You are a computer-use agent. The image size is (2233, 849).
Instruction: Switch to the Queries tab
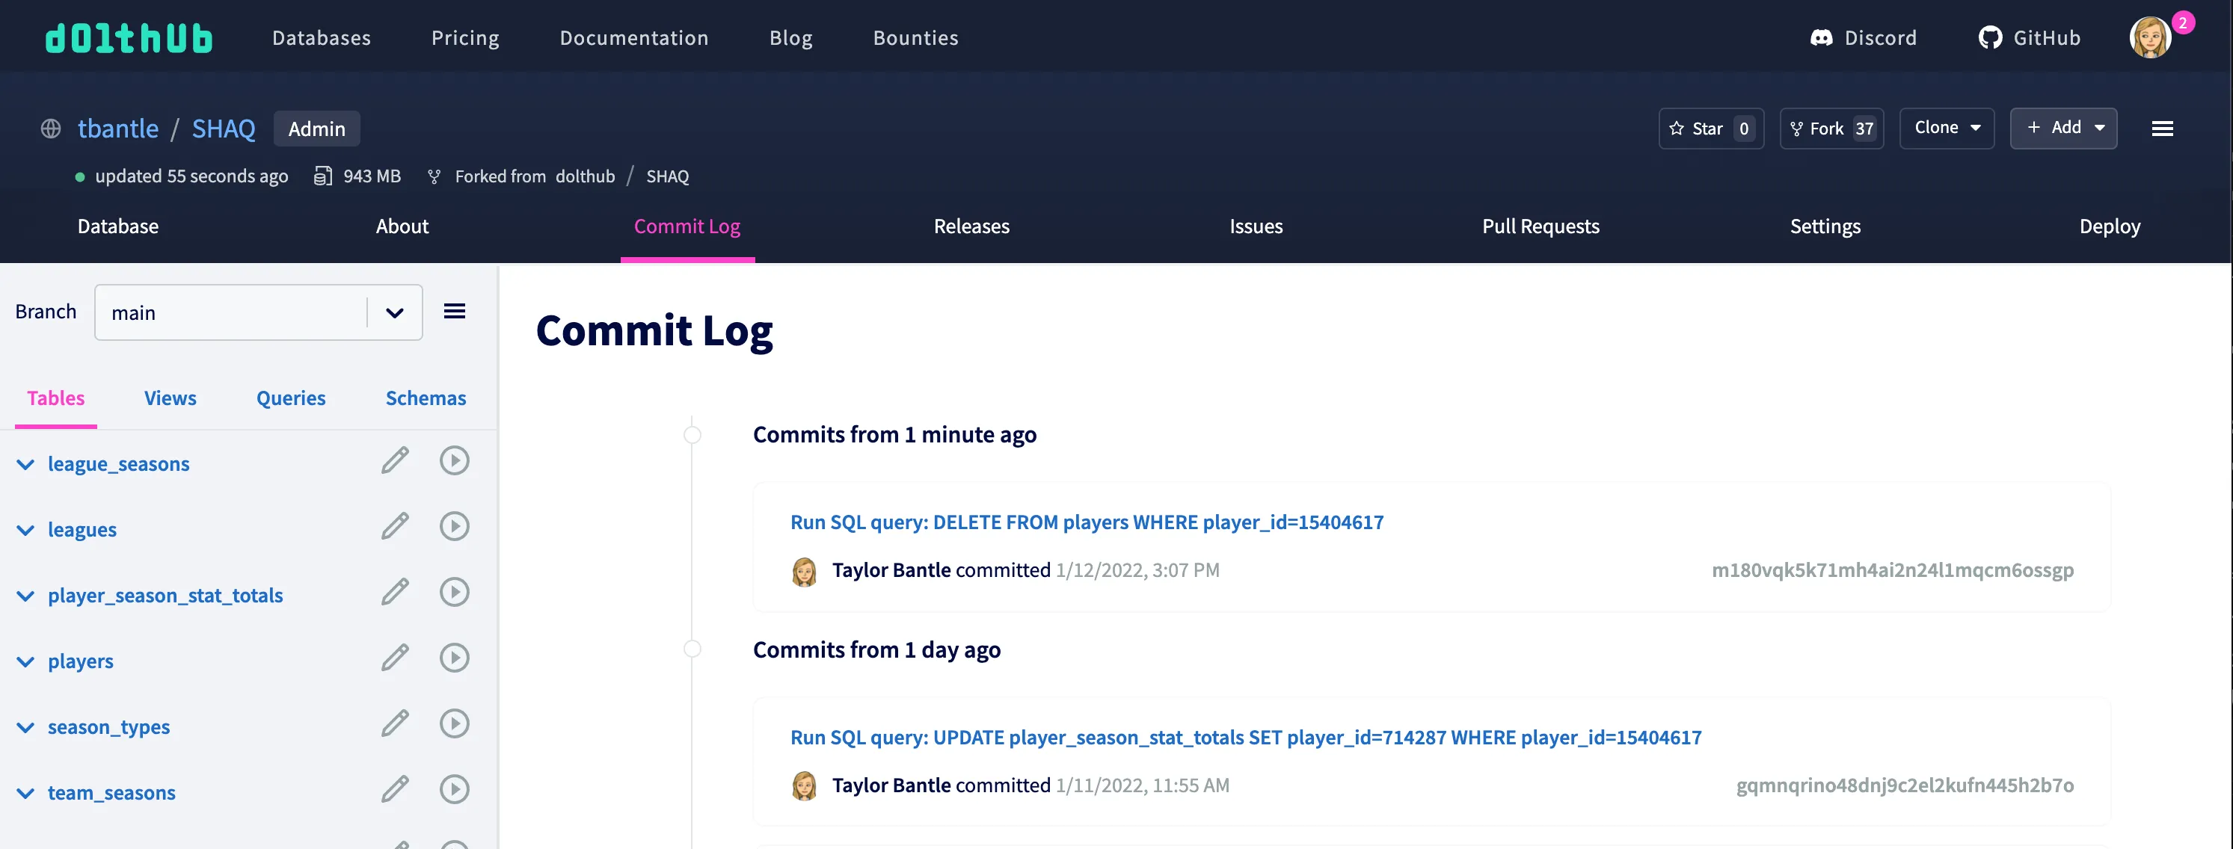[x=290, y=398]
